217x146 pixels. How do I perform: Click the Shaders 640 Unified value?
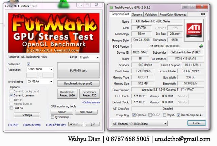[x=145, y=65]
